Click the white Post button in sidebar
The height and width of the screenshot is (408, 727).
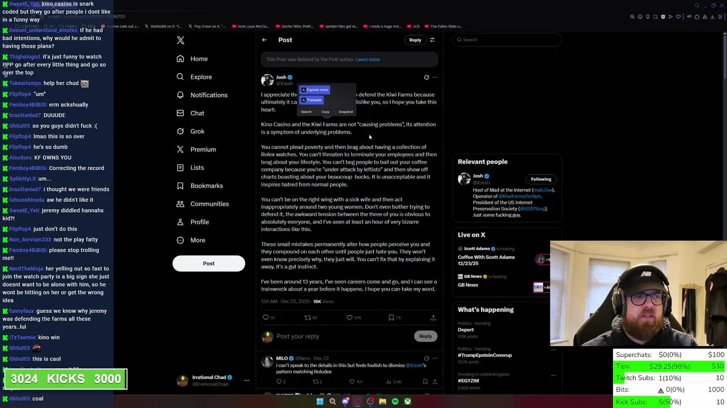[208, 263]
